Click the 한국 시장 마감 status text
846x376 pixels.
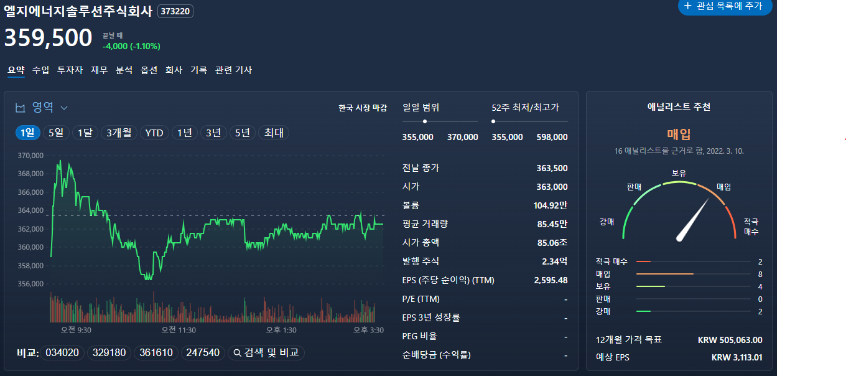pos(363,108)
